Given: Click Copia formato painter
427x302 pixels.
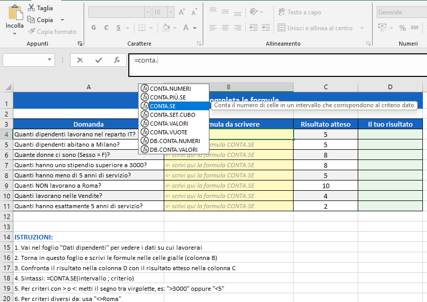Looking at the screenshot, I should pos(52,32).
